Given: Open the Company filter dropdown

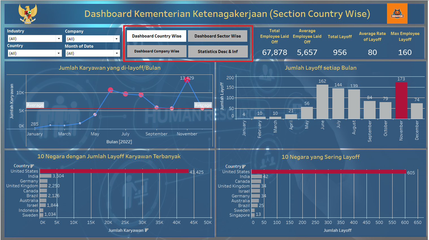Looking at the screenshot, I should (x=116, y=39).
